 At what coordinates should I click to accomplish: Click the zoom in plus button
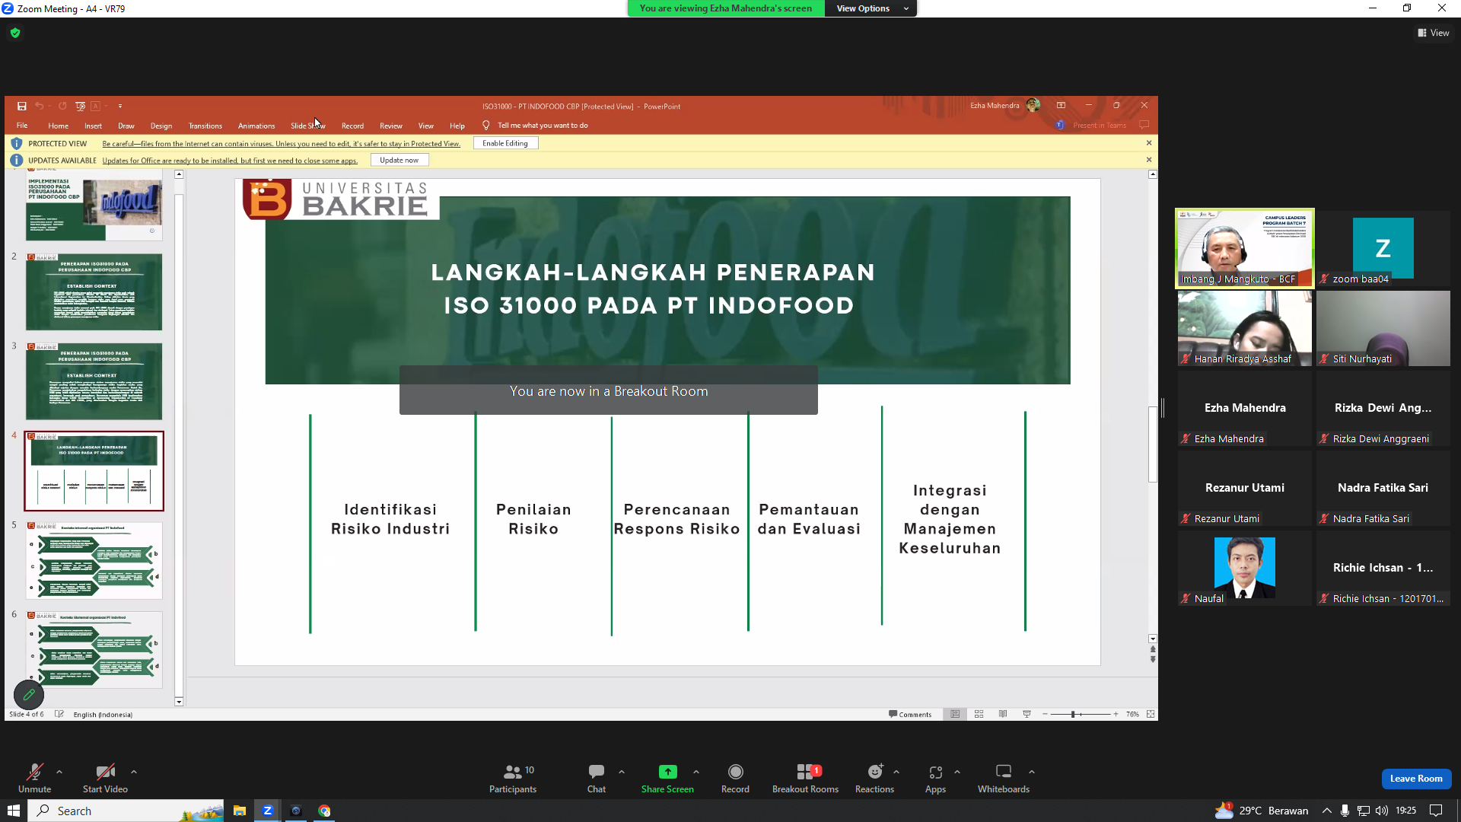1116,714
